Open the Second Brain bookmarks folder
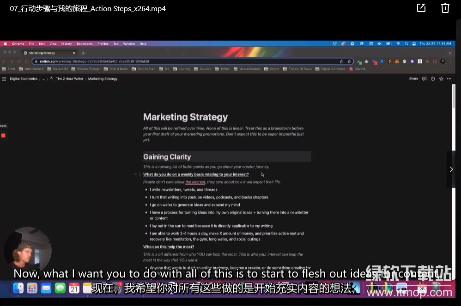 click(144, 69)
